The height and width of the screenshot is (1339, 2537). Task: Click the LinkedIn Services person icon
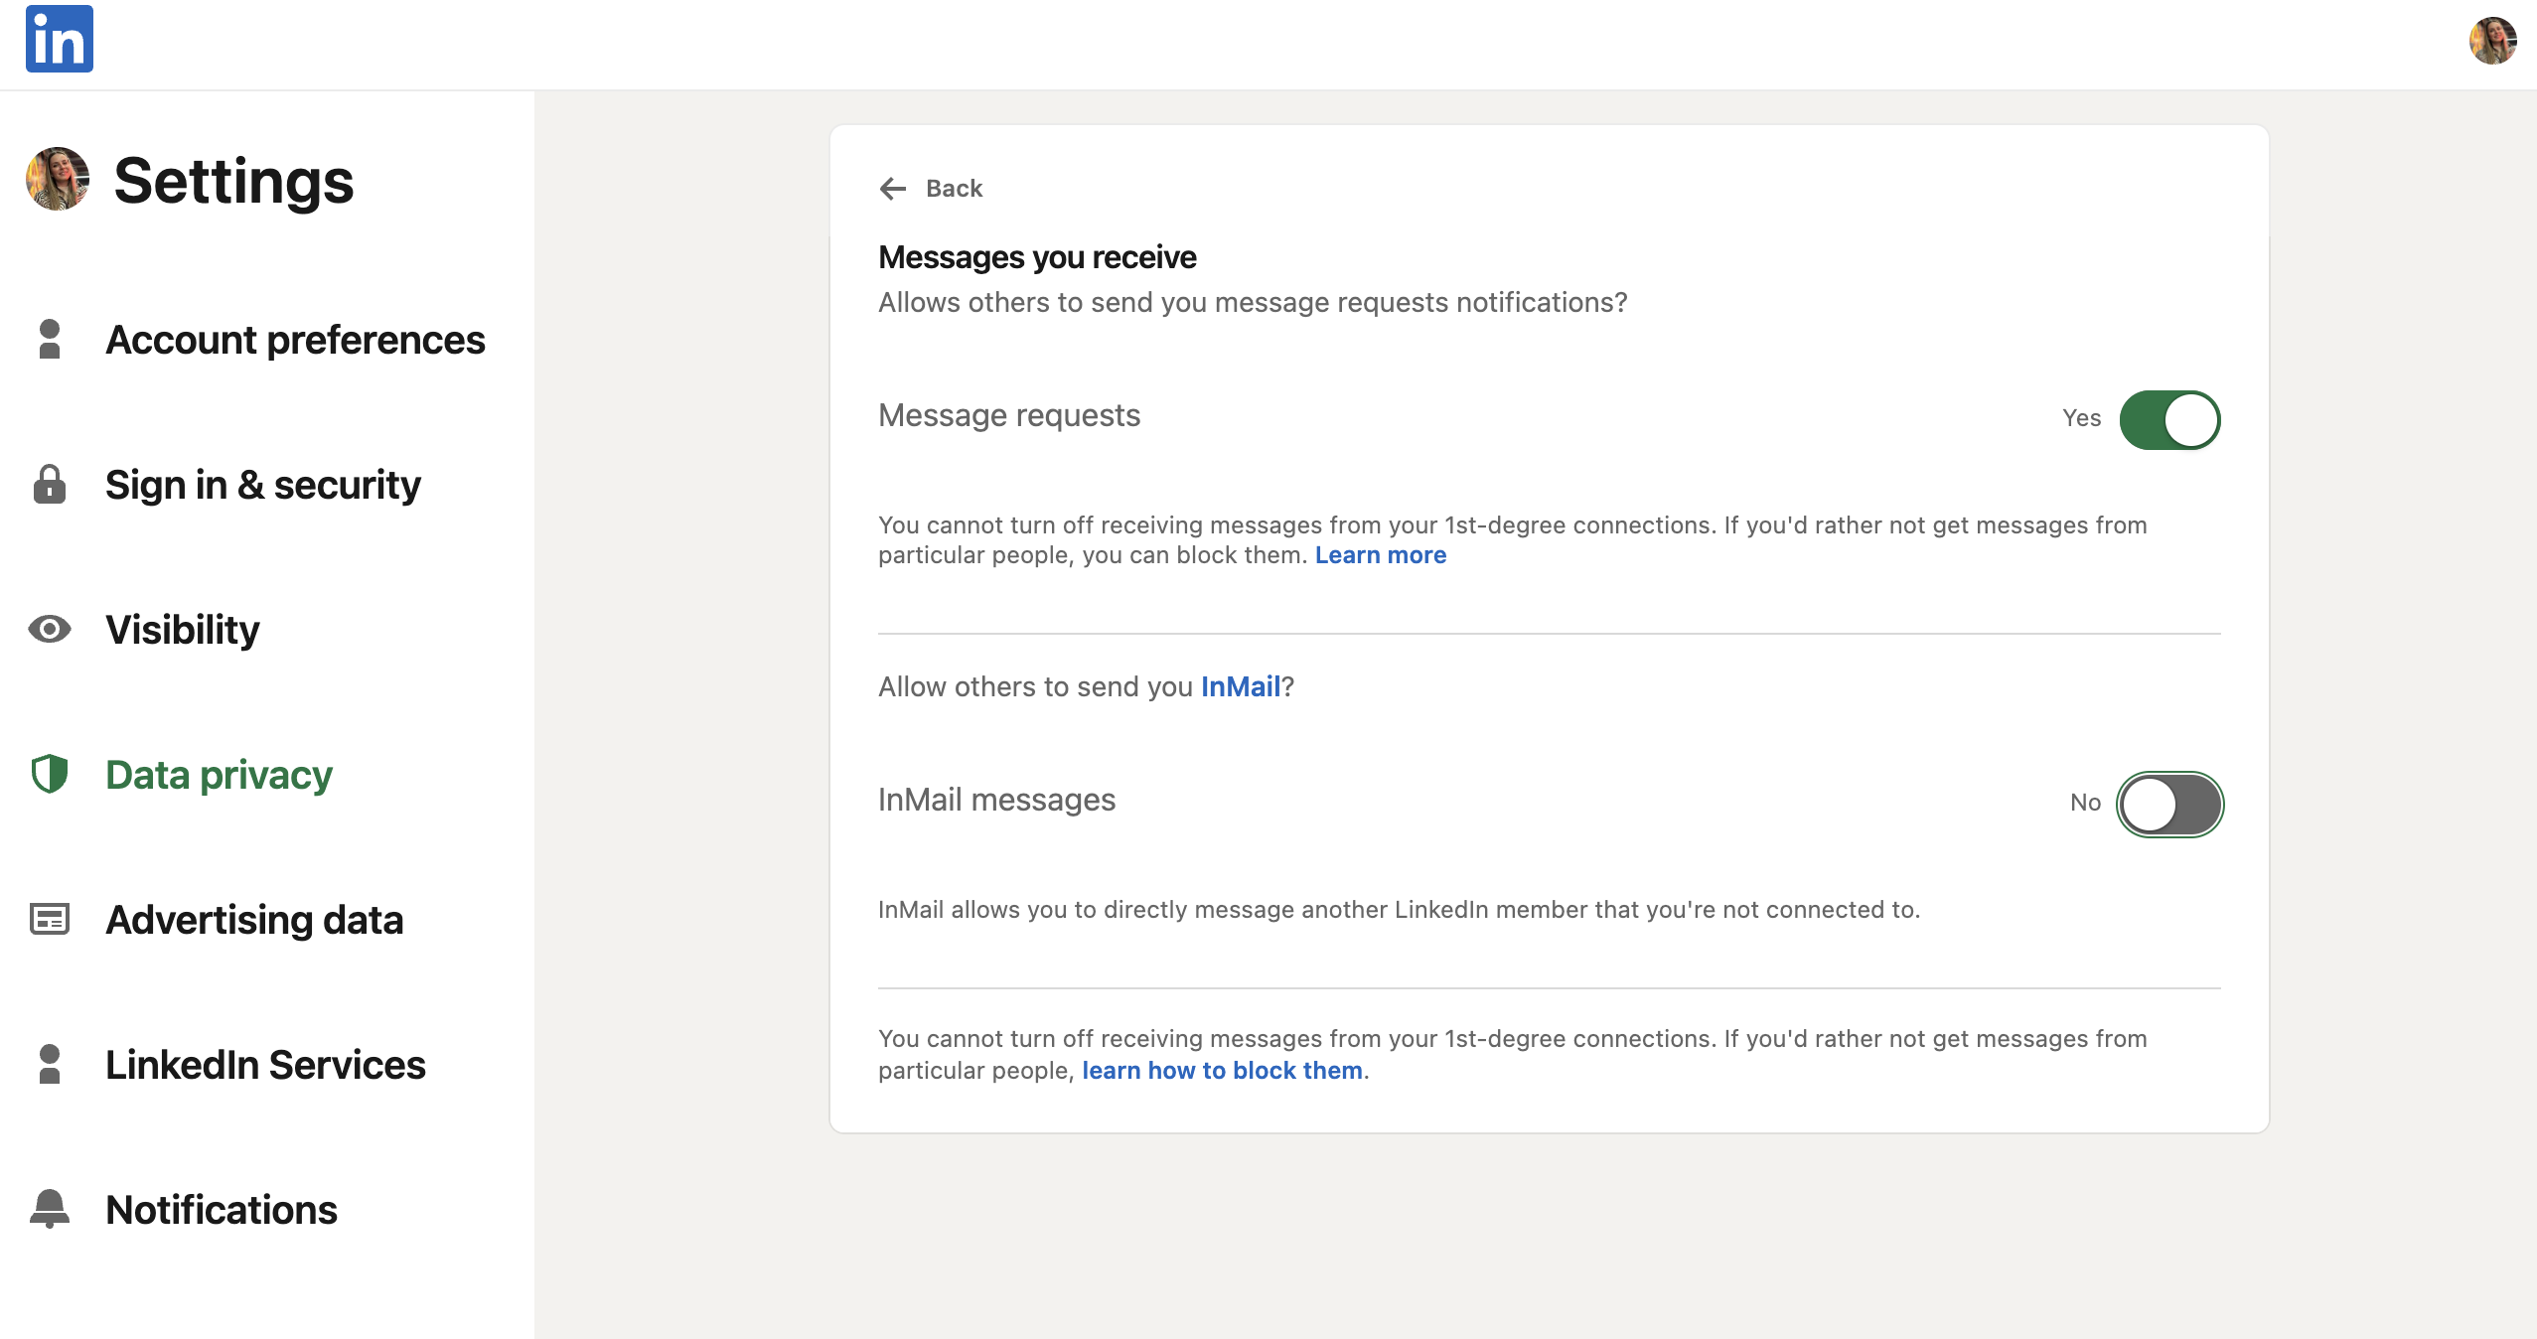click(50, 1065)
